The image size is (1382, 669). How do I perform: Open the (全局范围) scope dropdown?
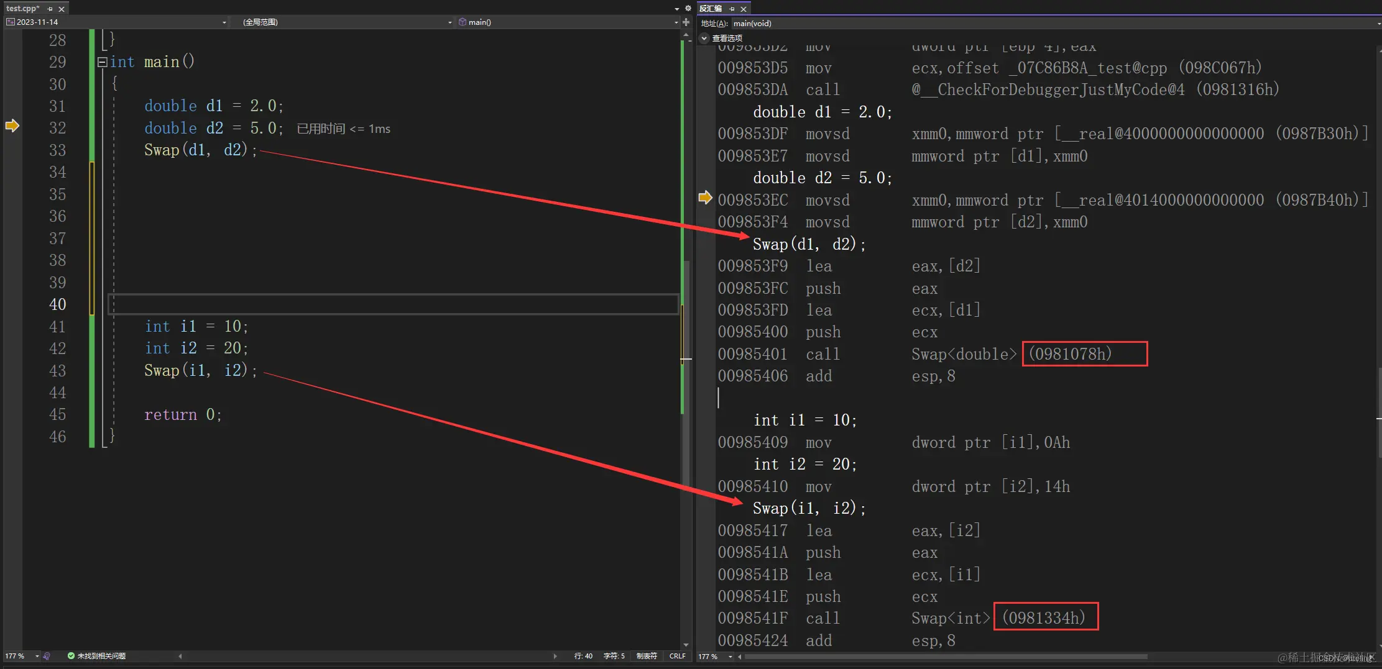(343, 22)
